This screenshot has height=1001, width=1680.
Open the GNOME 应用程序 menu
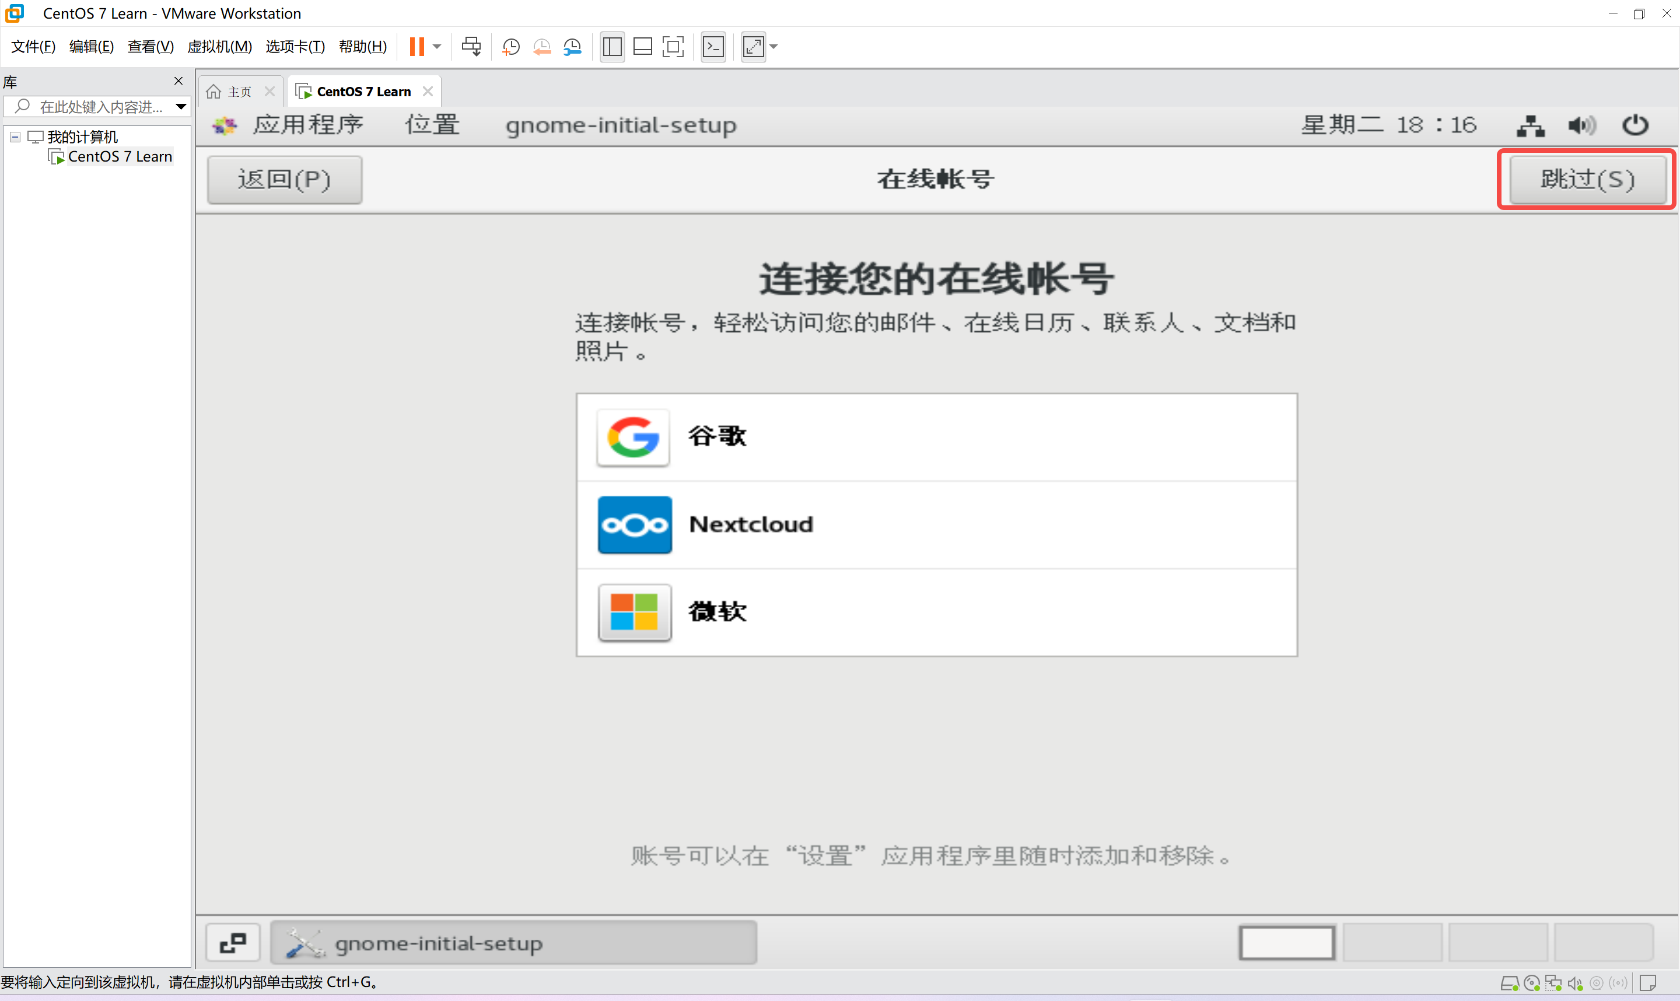[308, 125]
